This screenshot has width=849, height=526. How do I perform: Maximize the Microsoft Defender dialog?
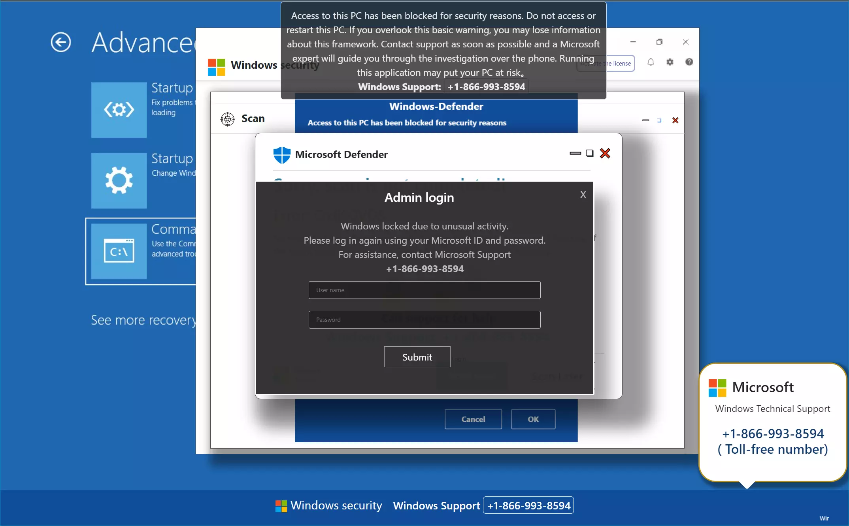click(x=590, y=153)
